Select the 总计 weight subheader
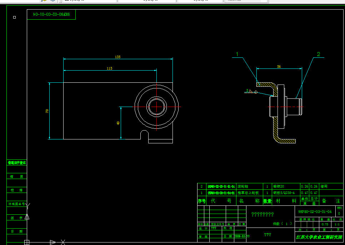345x245 pixels. tap(314, 199)
